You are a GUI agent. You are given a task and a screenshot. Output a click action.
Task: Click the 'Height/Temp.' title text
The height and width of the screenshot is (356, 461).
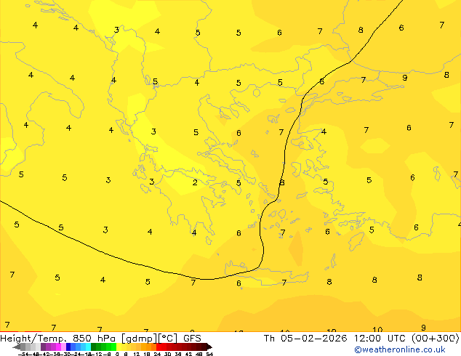pyautogui.click(x=34, y=338)
